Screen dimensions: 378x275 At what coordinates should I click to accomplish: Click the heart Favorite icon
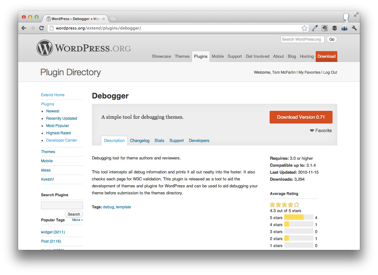click(x=312, y=131)
